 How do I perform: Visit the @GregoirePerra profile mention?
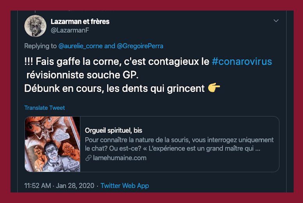140,46
